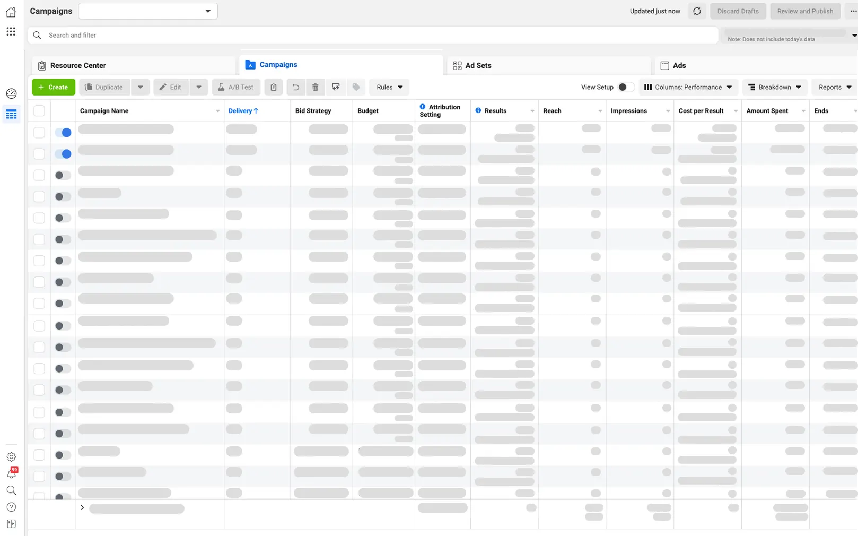This screenshot has height=536, width=858.
Task: Click the preview share icon in toolbar
Action: tap(336, 87)
